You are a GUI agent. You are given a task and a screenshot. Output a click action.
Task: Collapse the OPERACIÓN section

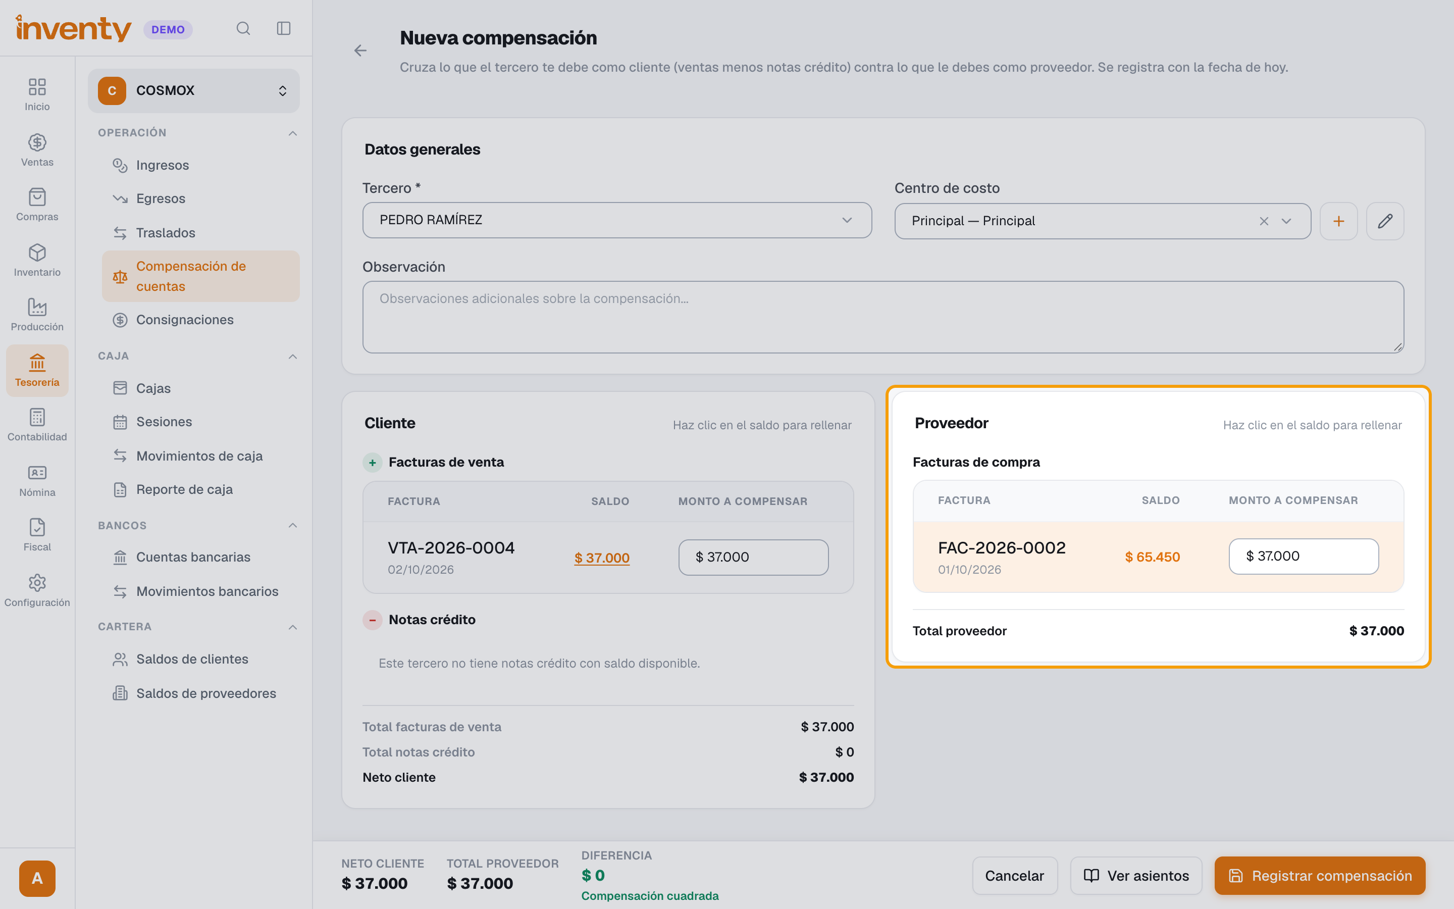pos(293,133)
